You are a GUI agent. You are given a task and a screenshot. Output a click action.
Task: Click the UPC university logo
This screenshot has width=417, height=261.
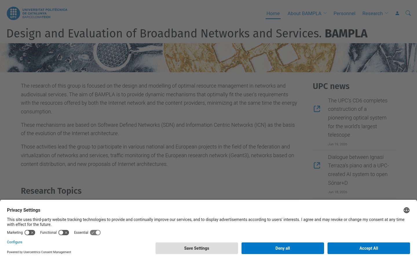click(37, 13)
